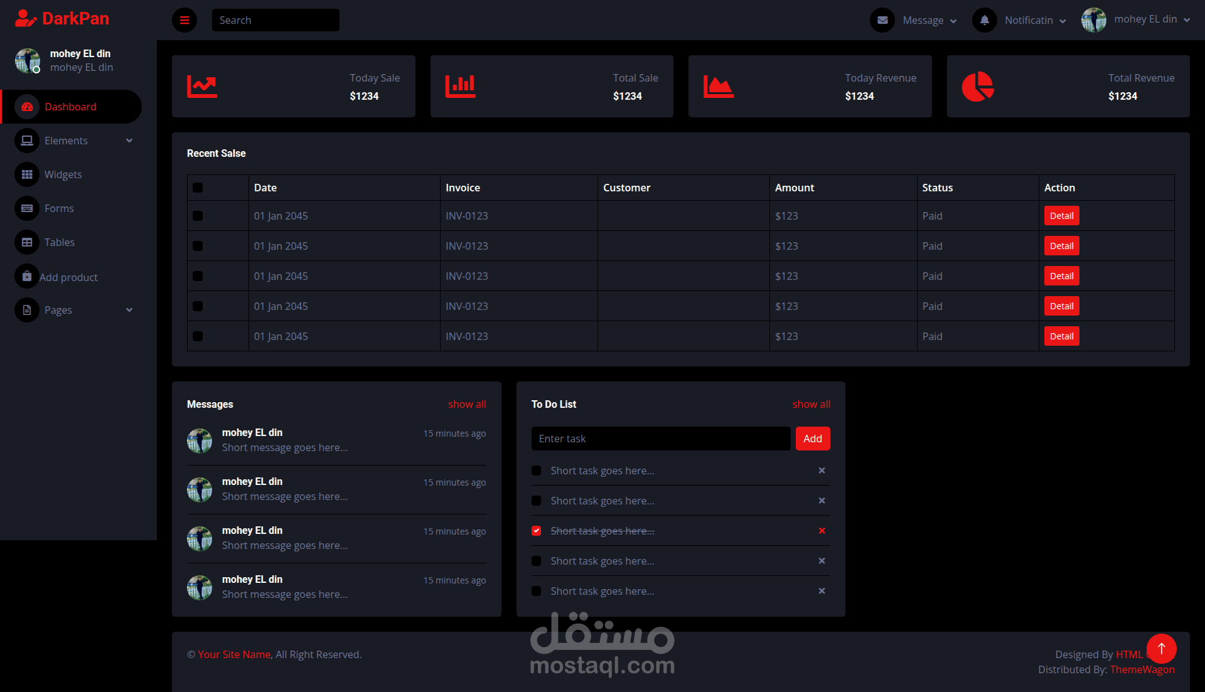This screenshot has width=1205, height=692.
Task: Open Widgets from the sidebar
Action: pyautogui.click(x=63, y=174)
